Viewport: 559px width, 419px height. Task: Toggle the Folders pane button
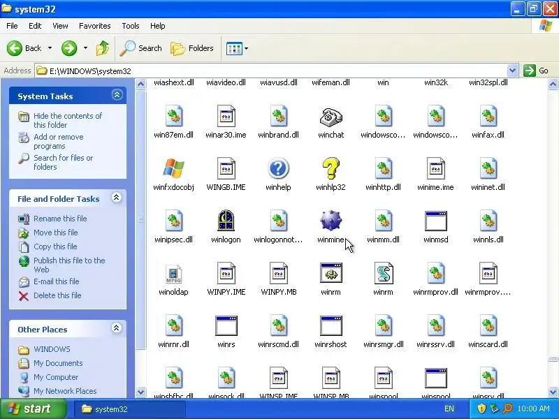192,48
